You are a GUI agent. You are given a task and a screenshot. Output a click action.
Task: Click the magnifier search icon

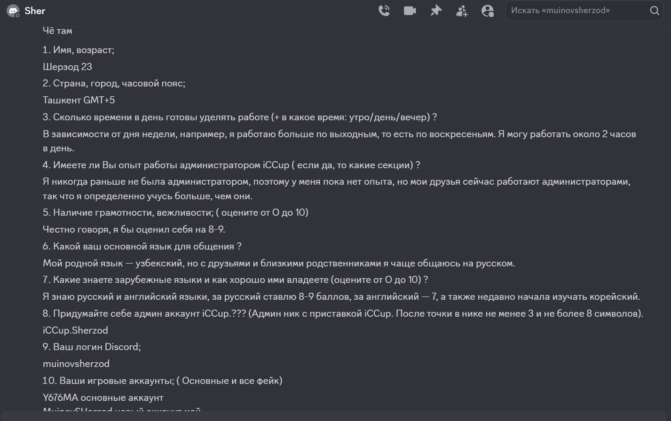tap(655, 10)
